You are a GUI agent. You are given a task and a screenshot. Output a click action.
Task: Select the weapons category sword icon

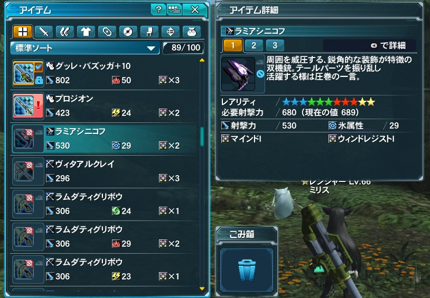pos(44,32)
